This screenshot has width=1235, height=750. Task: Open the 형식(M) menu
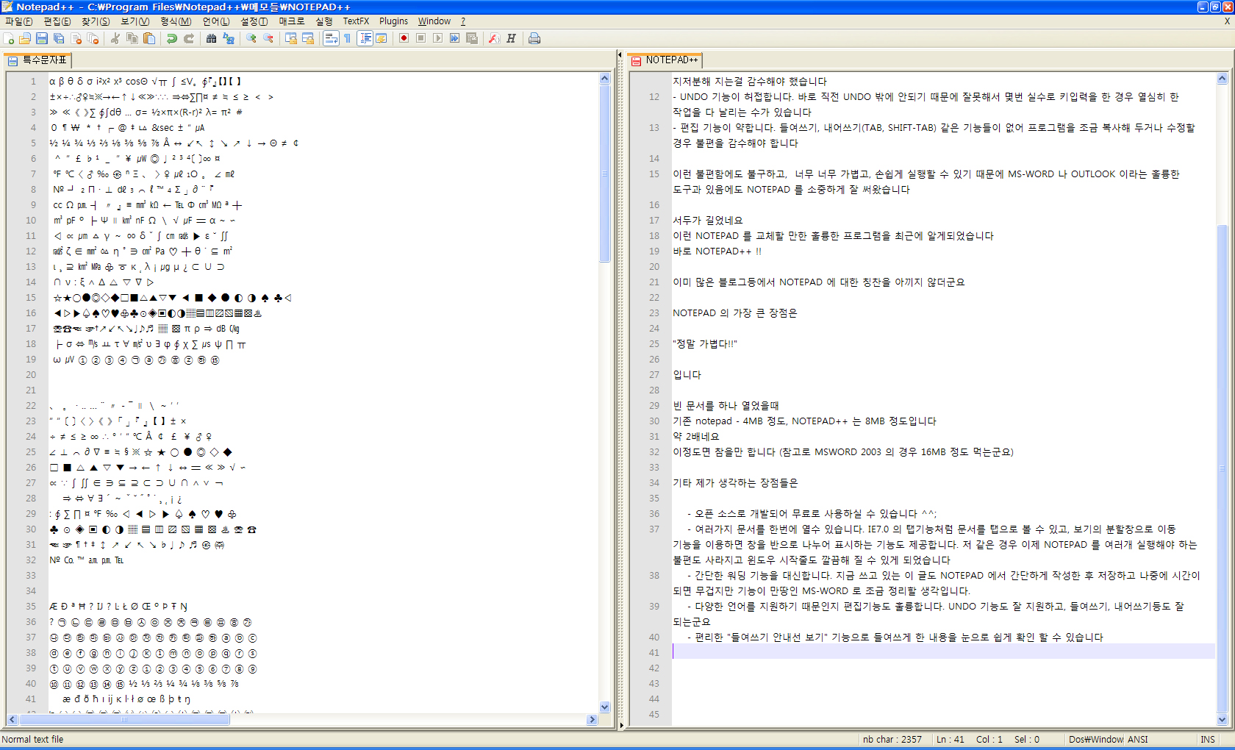pyautogui.click(x=176, y=21)
